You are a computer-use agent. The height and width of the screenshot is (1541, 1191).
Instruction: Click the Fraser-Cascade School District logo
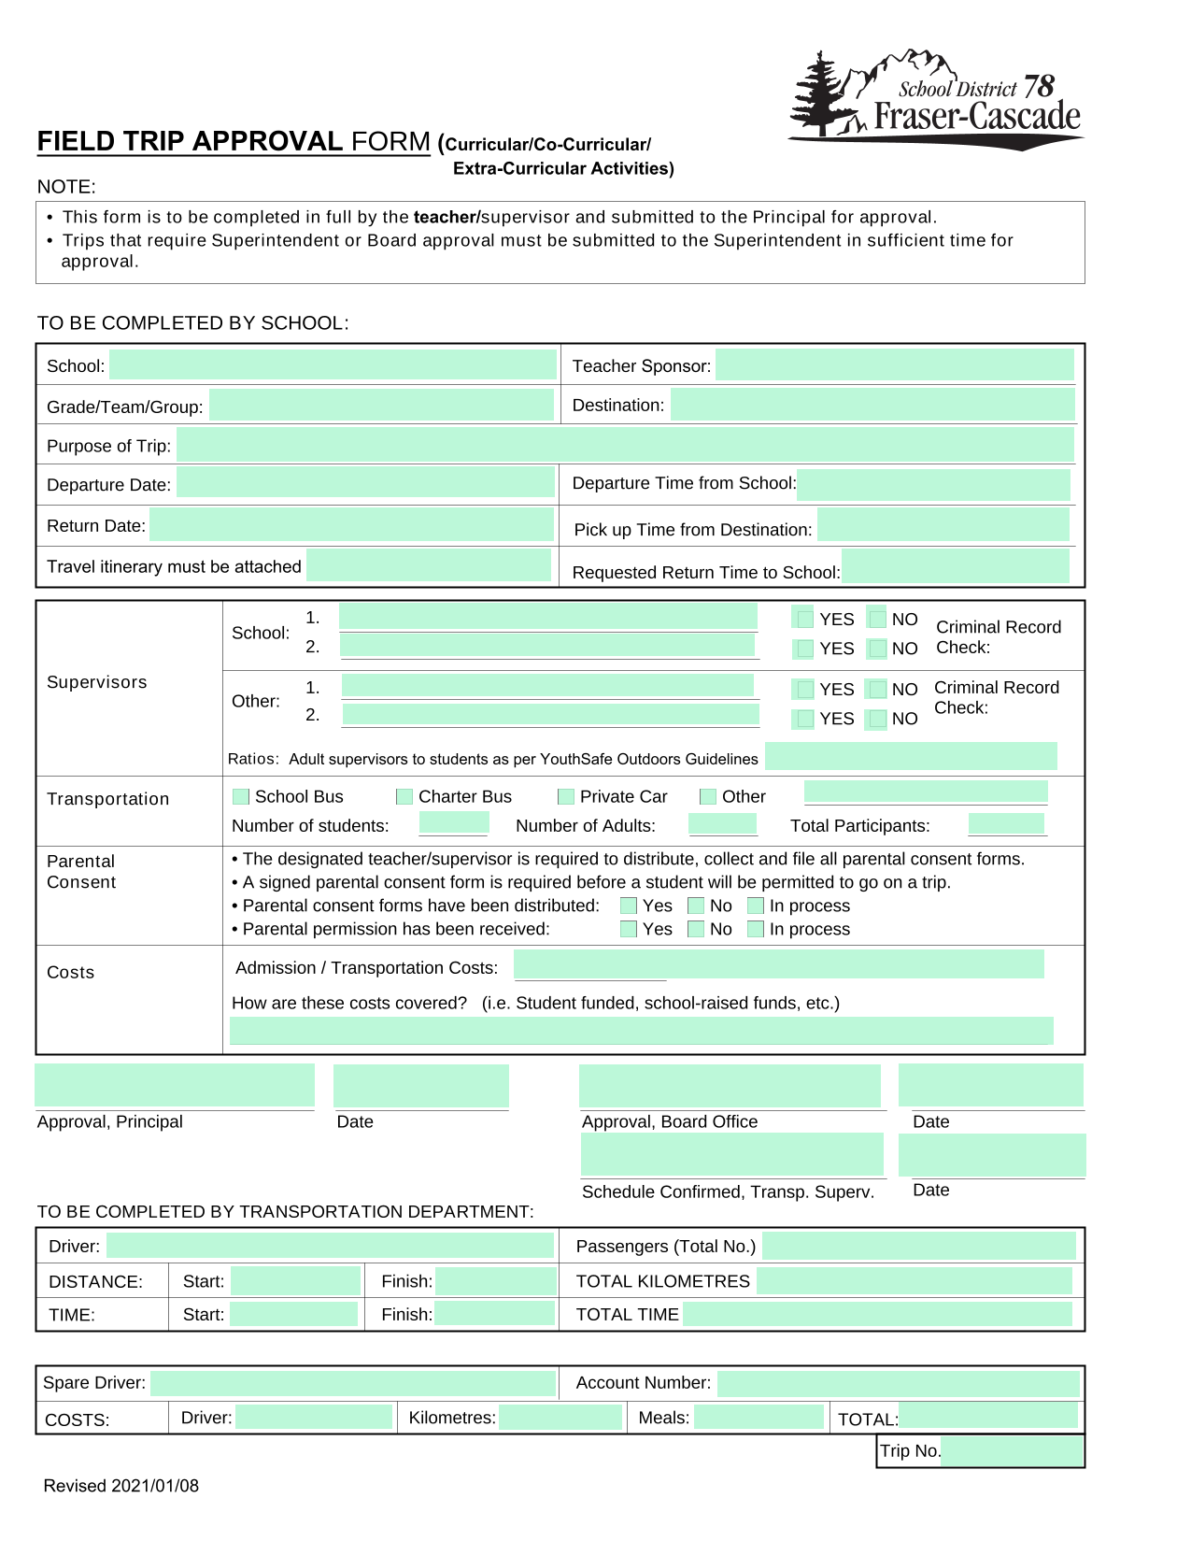click(x=936, y=99)
